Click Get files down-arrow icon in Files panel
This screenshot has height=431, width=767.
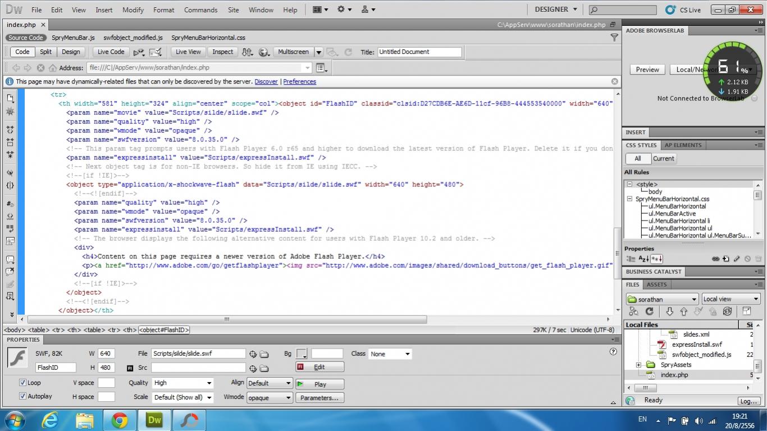tap(669, 311)
